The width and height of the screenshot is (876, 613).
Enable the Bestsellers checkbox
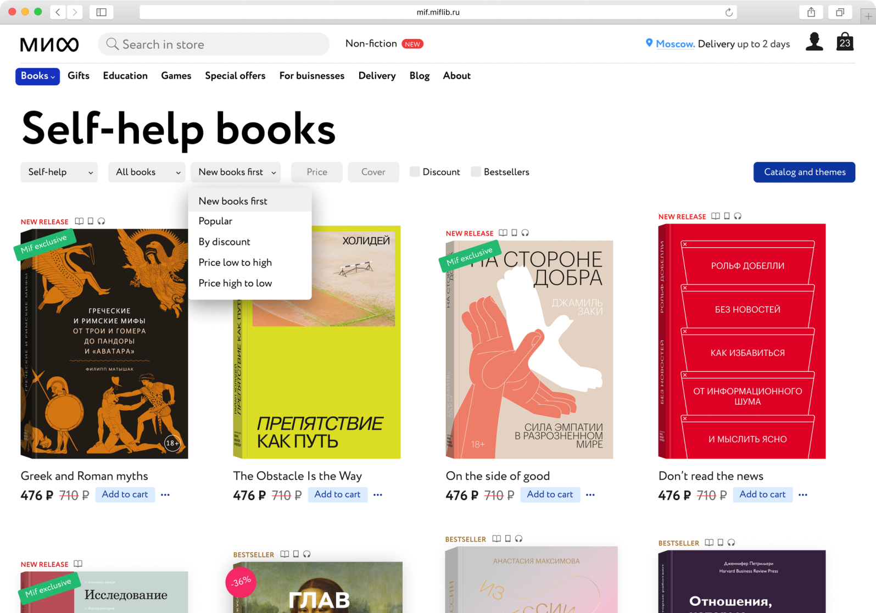(x=476, y=172)
